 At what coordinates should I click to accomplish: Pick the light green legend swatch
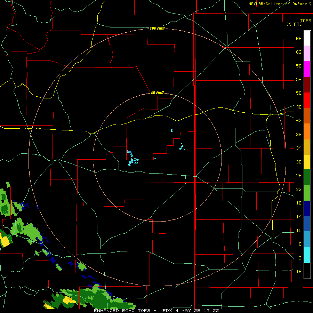tap(307, 193)
